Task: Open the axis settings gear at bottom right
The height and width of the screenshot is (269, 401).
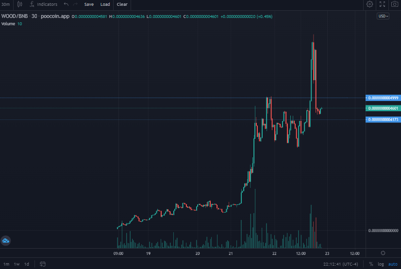Action: point(383,253)
